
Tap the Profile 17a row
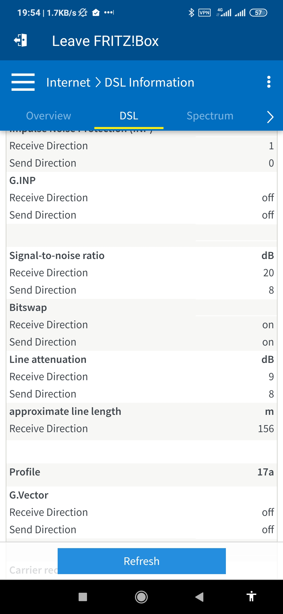[141, 472]
